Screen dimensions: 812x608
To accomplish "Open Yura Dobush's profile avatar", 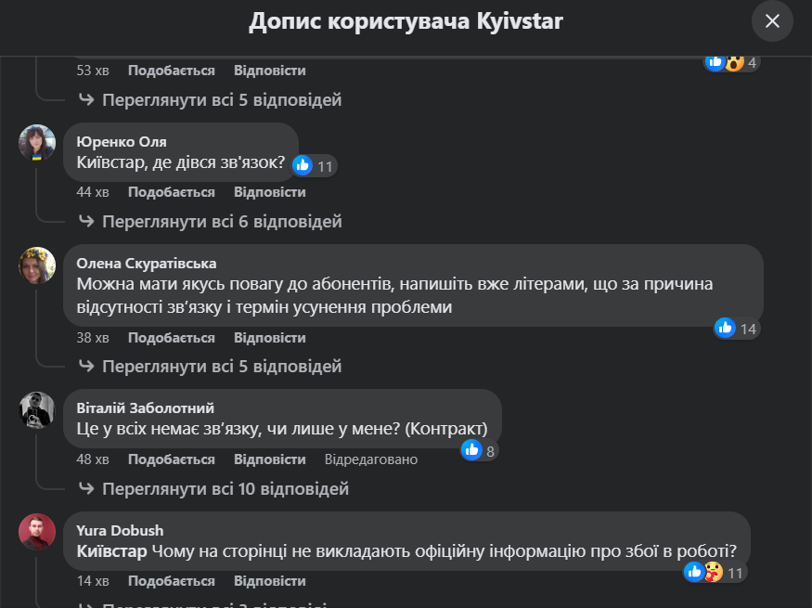I will [x=37, y=531].
